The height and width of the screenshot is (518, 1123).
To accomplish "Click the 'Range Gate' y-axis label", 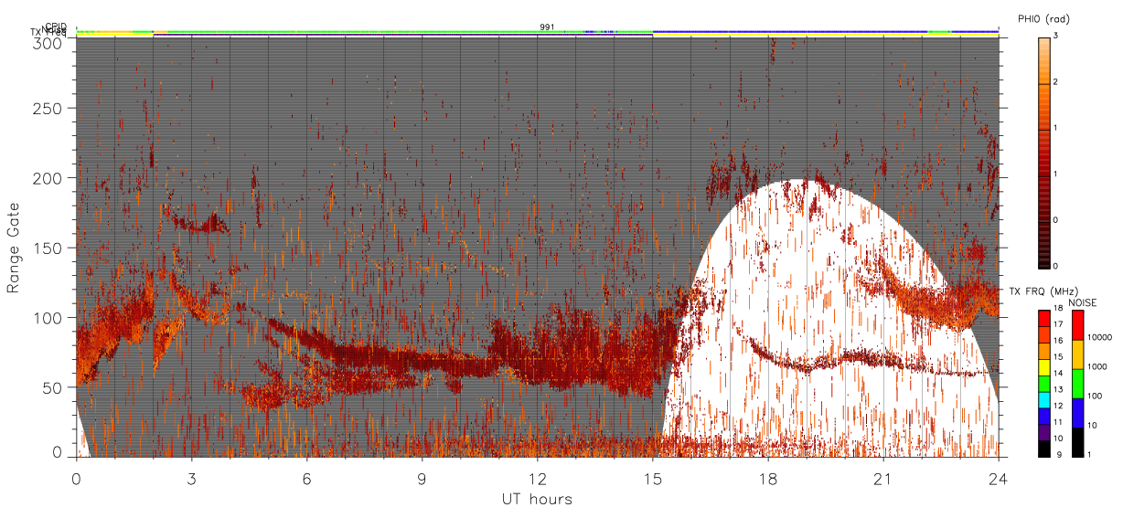I will pyautogui.click(x=14, y=248).
